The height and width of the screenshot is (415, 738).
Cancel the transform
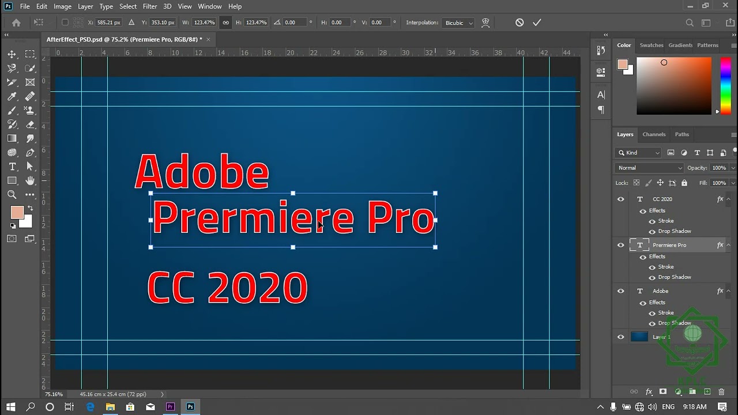pyautogui.click(x=519, y=22)
